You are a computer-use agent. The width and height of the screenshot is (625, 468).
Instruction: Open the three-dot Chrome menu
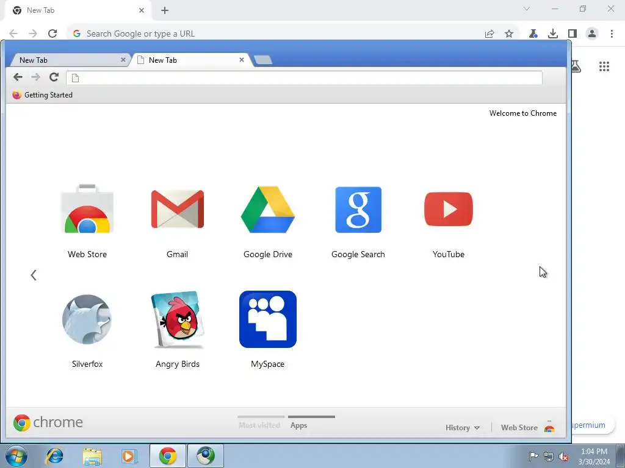tap(612, 34)
